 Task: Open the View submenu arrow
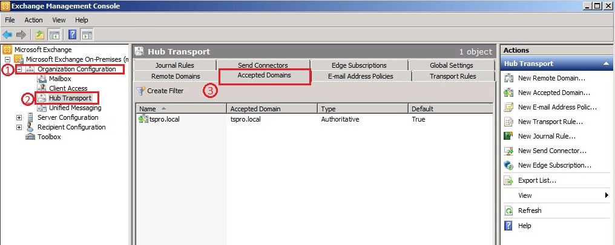pos(606,195)
